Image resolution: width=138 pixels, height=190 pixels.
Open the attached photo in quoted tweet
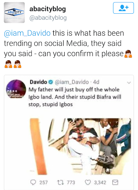(x=80, y=146)
